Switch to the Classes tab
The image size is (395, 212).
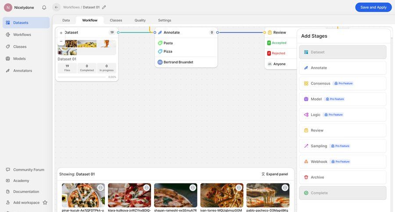pyautogui.click(x=116, y=20)
